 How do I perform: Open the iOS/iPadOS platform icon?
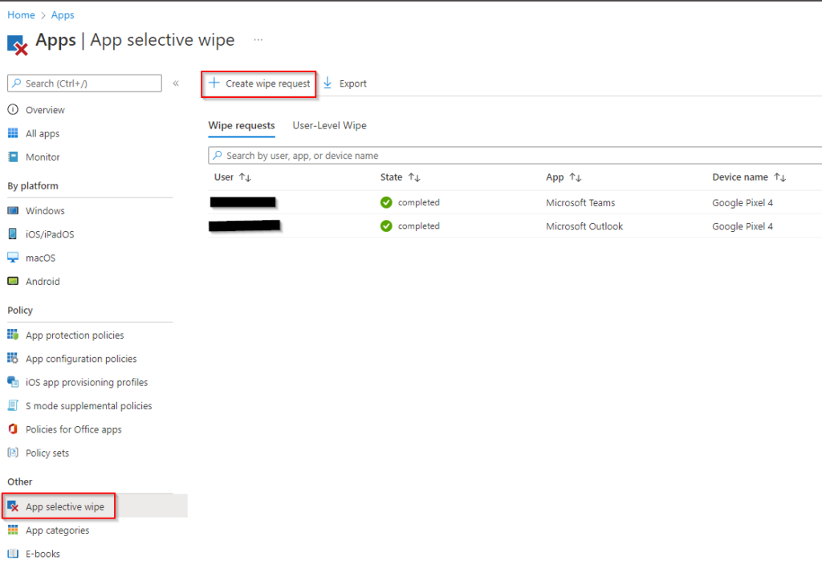(x=13, y=234)
